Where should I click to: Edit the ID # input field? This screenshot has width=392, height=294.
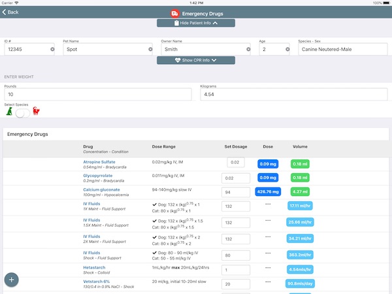pyautogui.click(x=29, y=49)
